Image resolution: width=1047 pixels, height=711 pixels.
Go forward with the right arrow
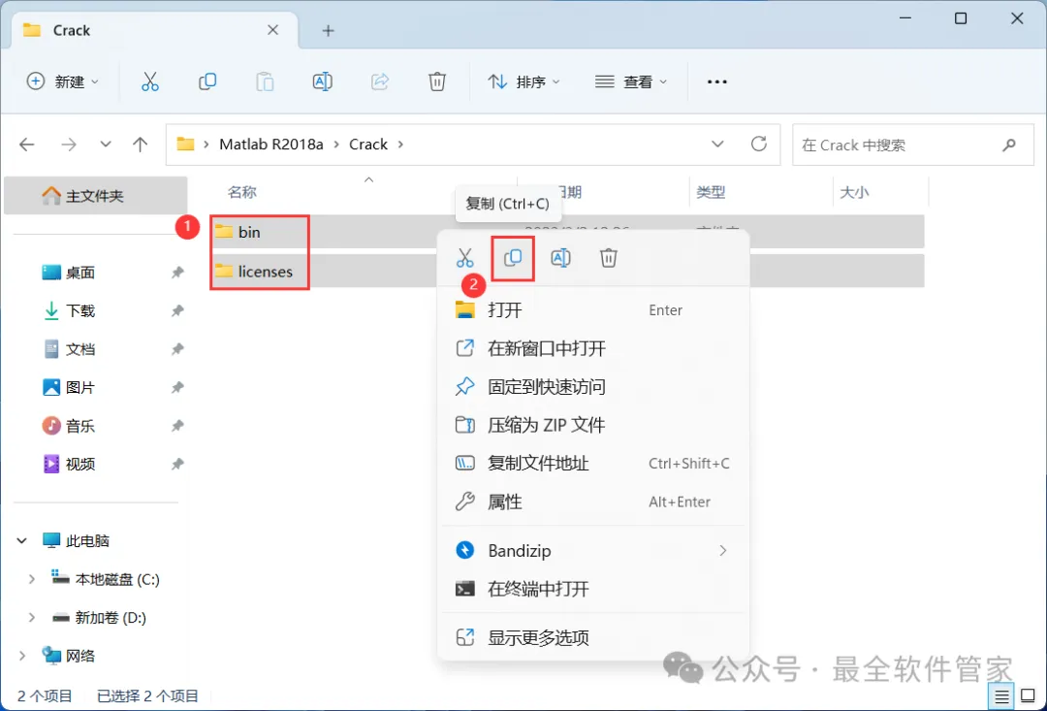pos(69,145)
